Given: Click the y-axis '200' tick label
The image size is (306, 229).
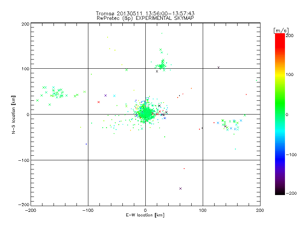Looking at the screenshot, I should (26, 24).
